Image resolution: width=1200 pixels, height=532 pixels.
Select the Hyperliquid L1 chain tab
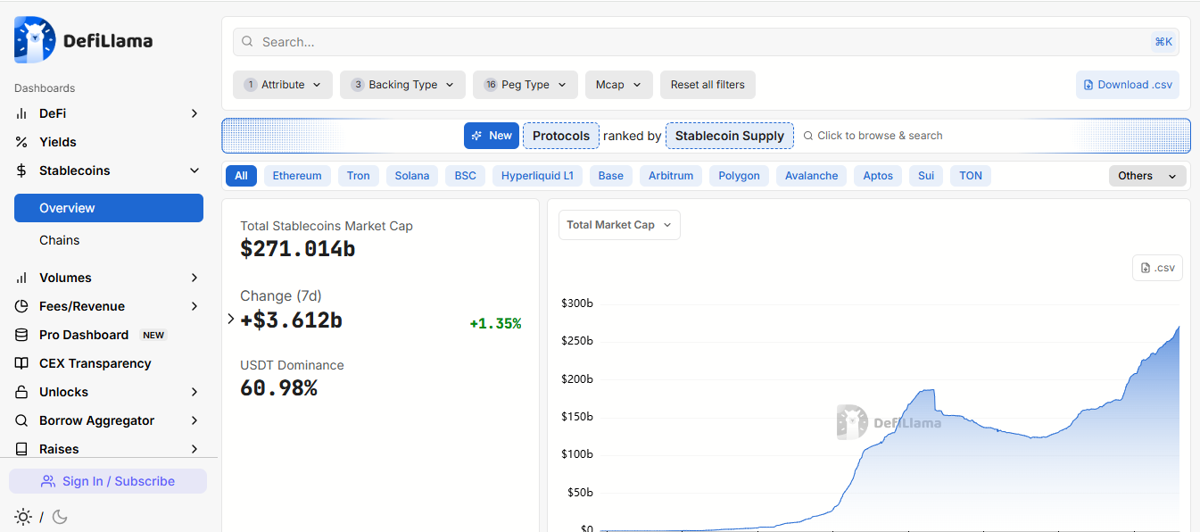[538, 176]
